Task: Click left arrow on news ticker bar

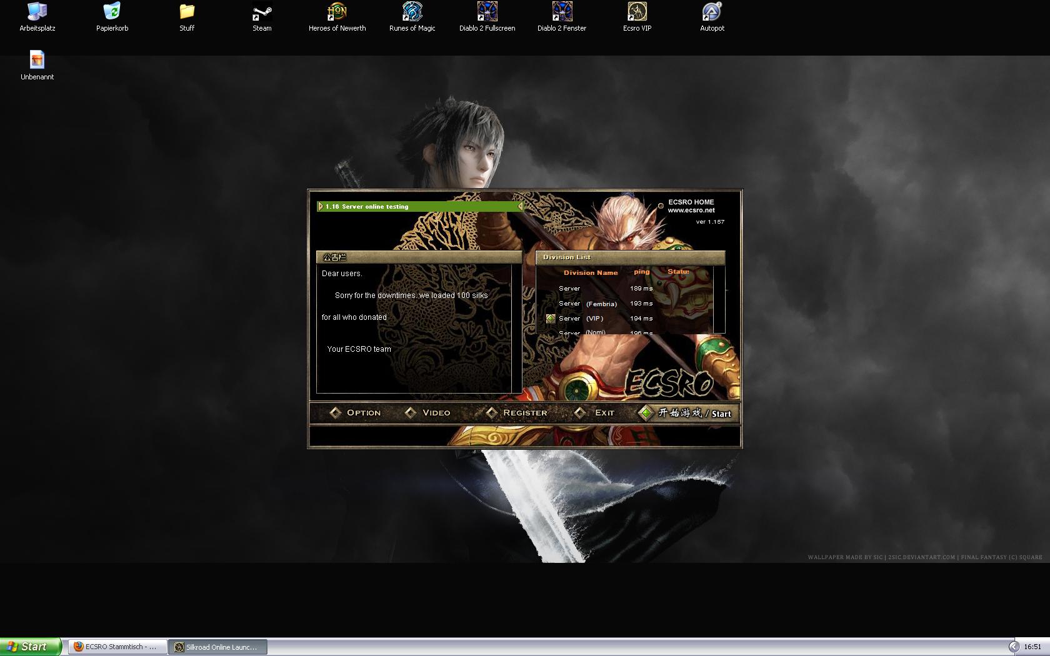Action: [x=321, y=206]
